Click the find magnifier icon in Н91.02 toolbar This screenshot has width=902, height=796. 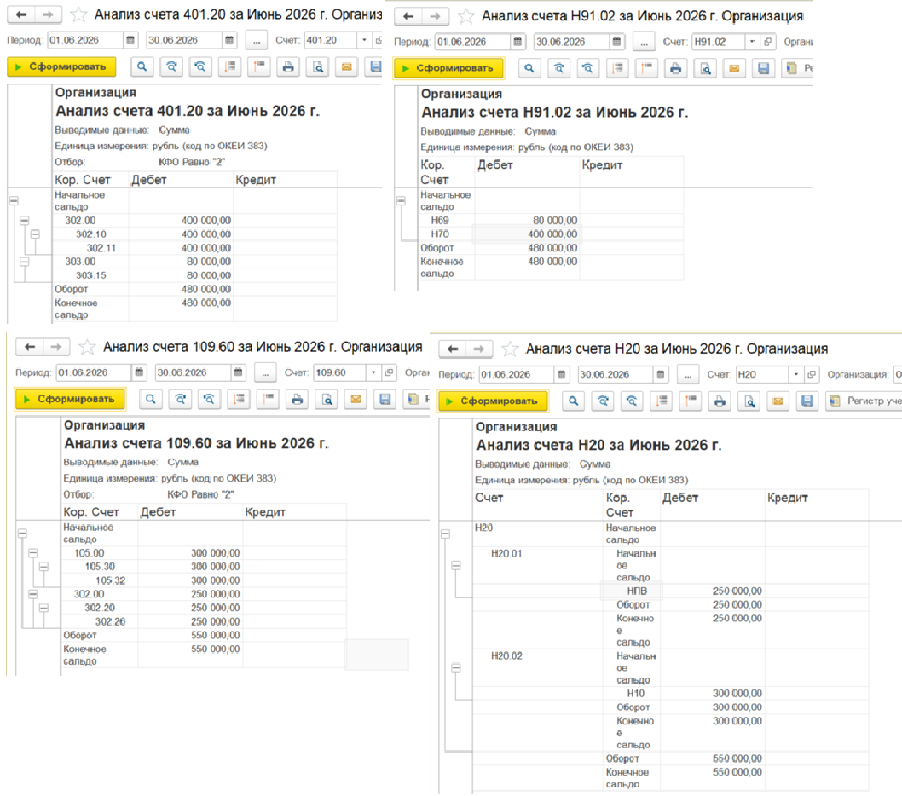(529, 68)
